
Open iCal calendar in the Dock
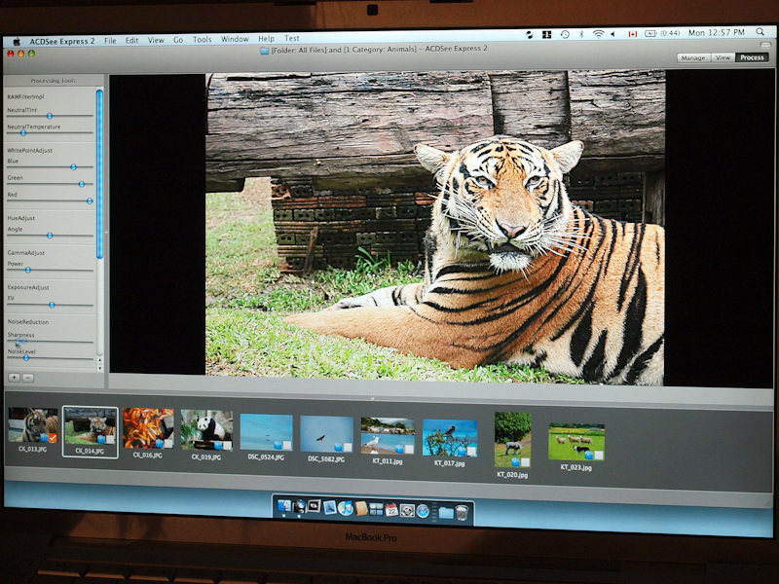click(391, 509)
